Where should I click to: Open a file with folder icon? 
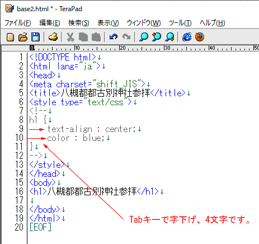23,37
